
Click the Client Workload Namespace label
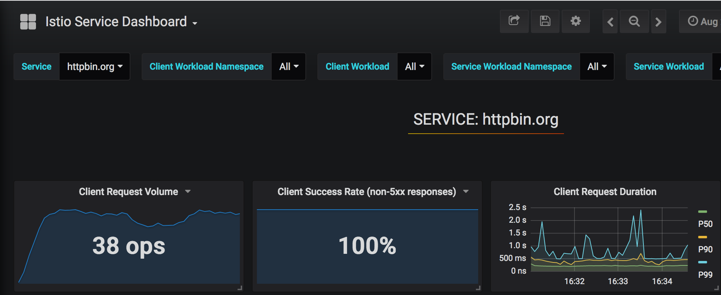206,67
